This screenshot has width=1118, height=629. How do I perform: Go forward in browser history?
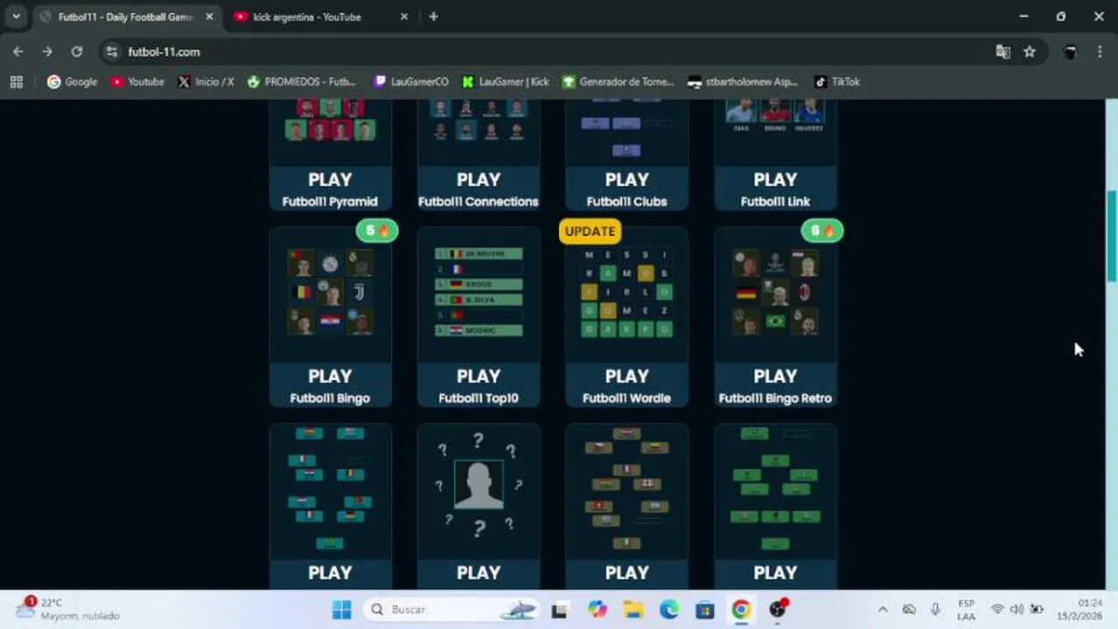47,52
